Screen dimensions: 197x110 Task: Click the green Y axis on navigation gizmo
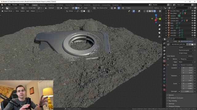[160, 19]
